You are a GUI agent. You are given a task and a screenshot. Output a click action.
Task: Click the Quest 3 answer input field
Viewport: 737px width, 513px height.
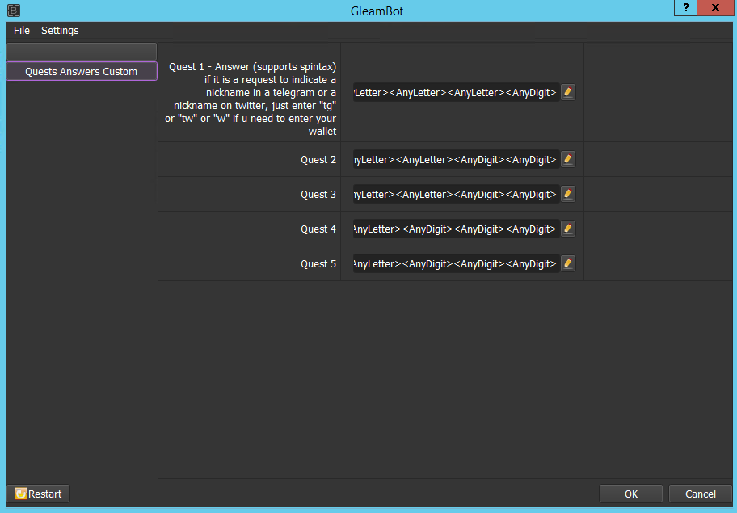456,195
